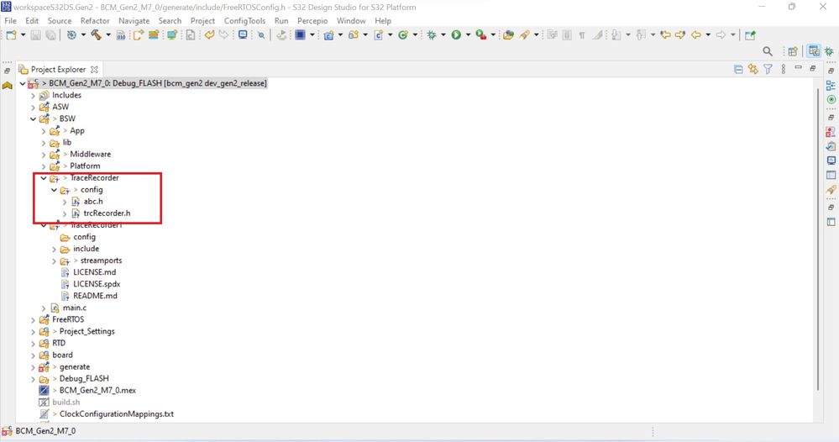Click the Run with coverage icon
This screenshot has width=839, height=442.
point(481,34)
